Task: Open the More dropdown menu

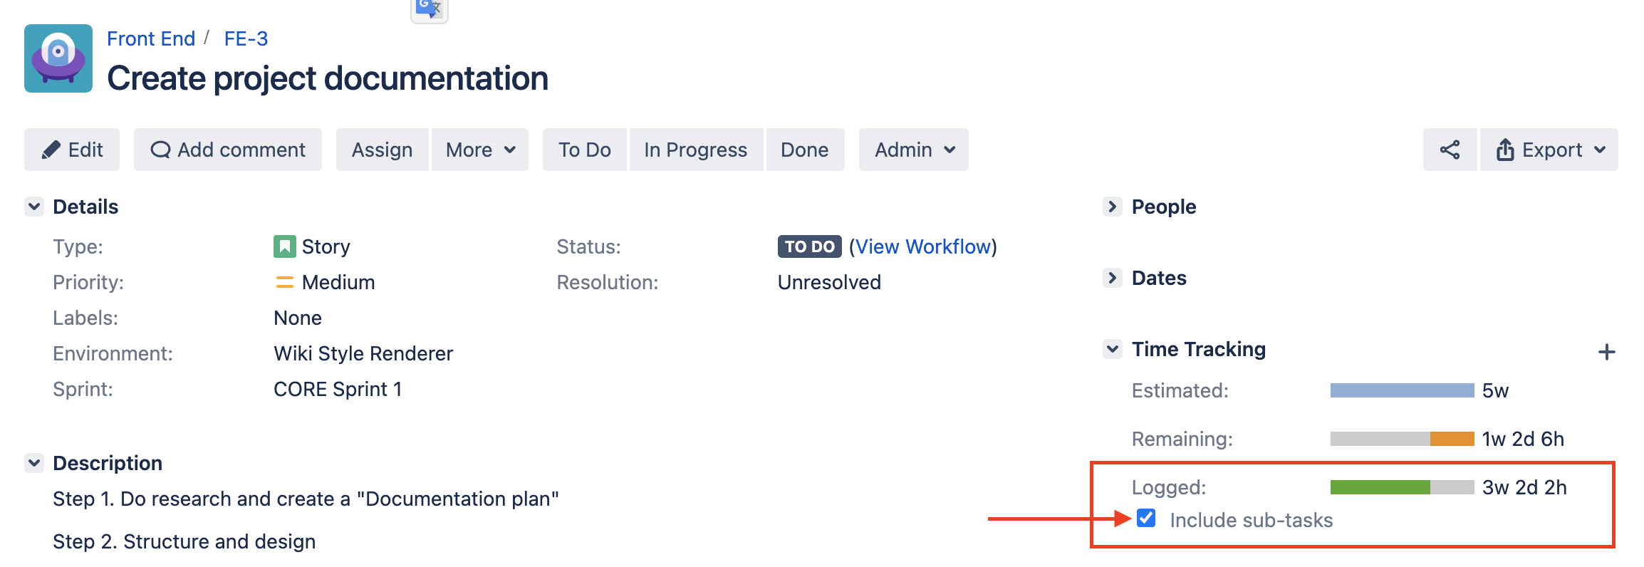Action: click(x=480, y=150)
